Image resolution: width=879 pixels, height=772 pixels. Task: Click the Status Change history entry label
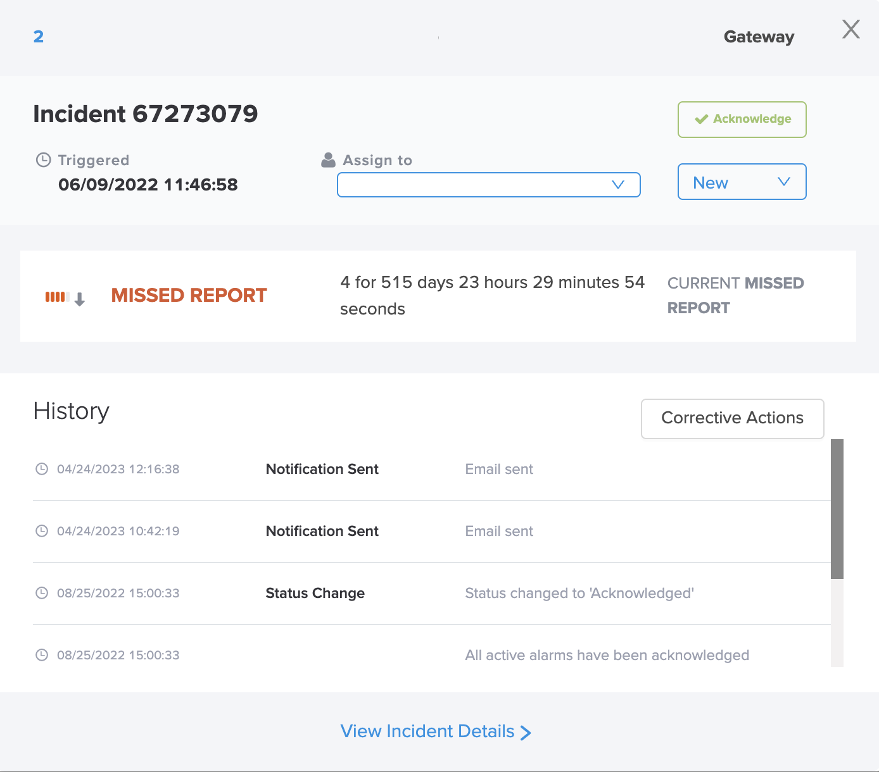click(x=315, y=594)
